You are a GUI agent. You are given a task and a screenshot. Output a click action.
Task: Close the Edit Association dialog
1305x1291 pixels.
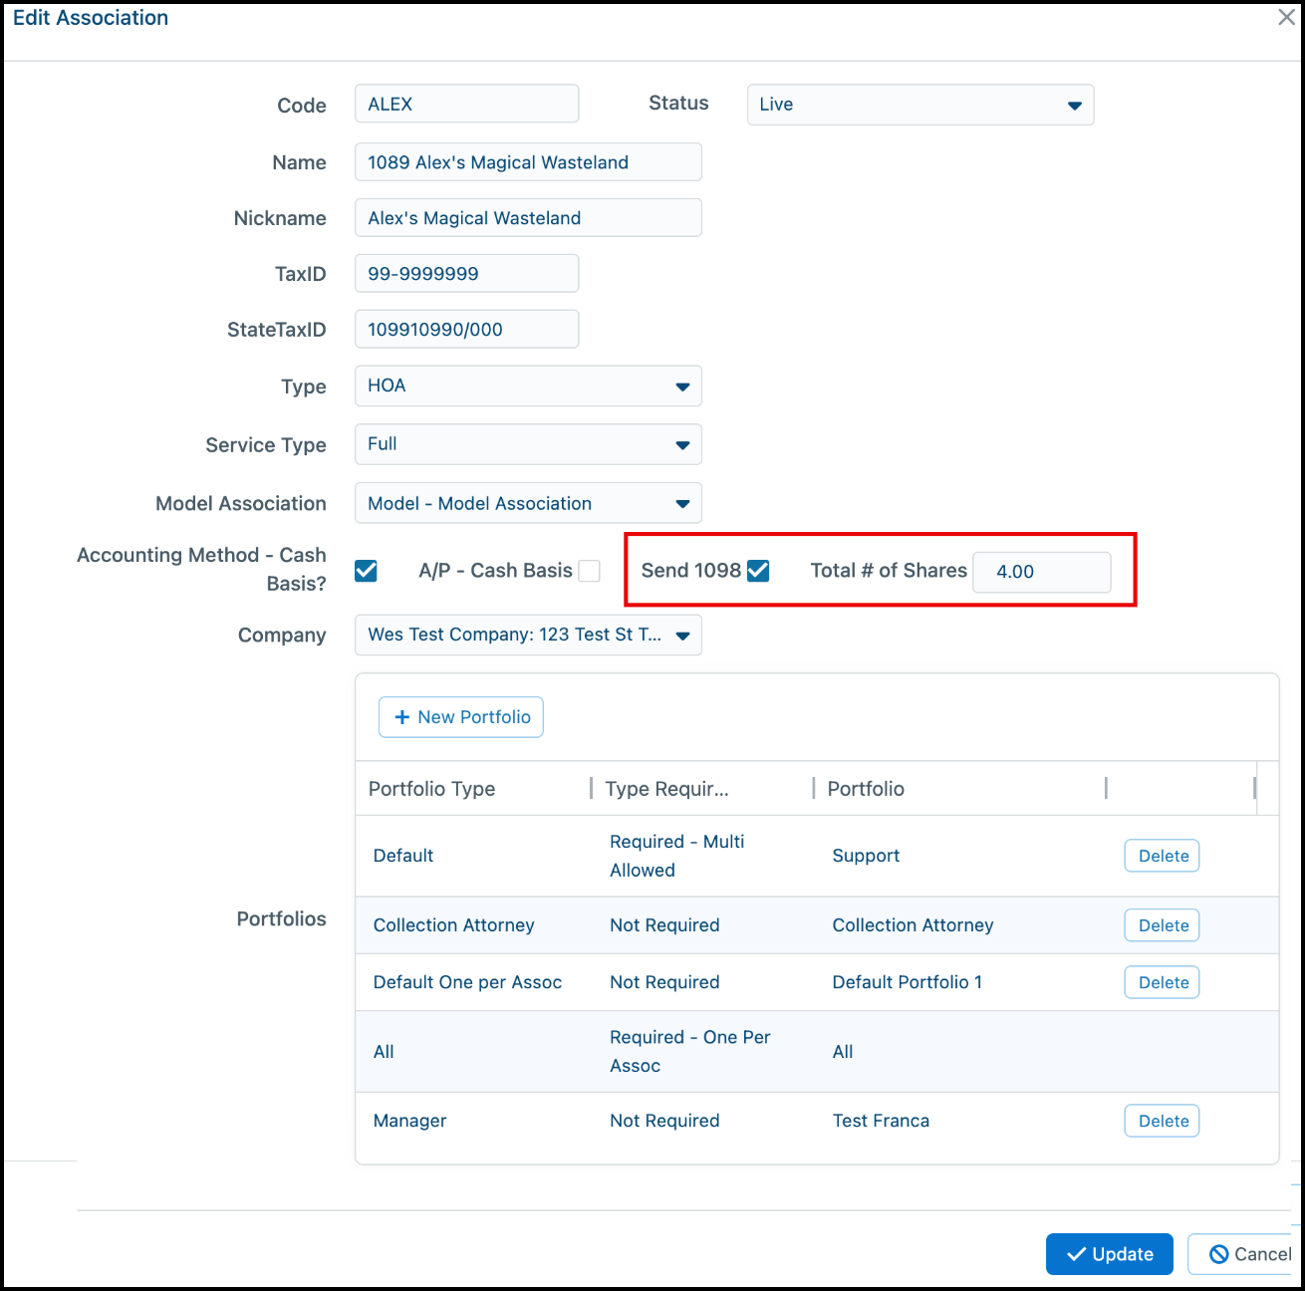[1286, 18]
